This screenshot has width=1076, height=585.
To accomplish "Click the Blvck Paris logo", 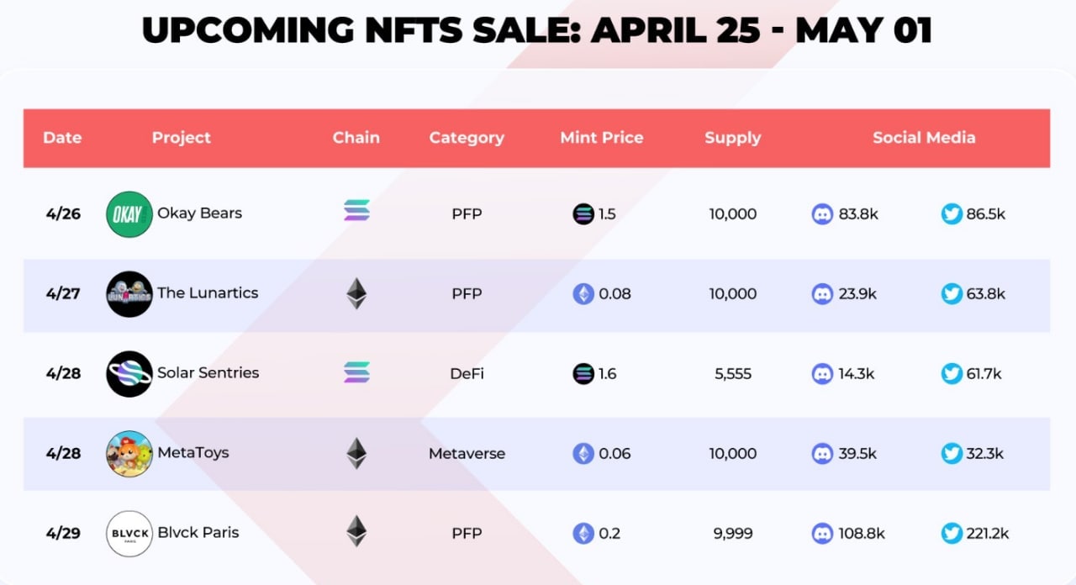I will pos(129,533).
